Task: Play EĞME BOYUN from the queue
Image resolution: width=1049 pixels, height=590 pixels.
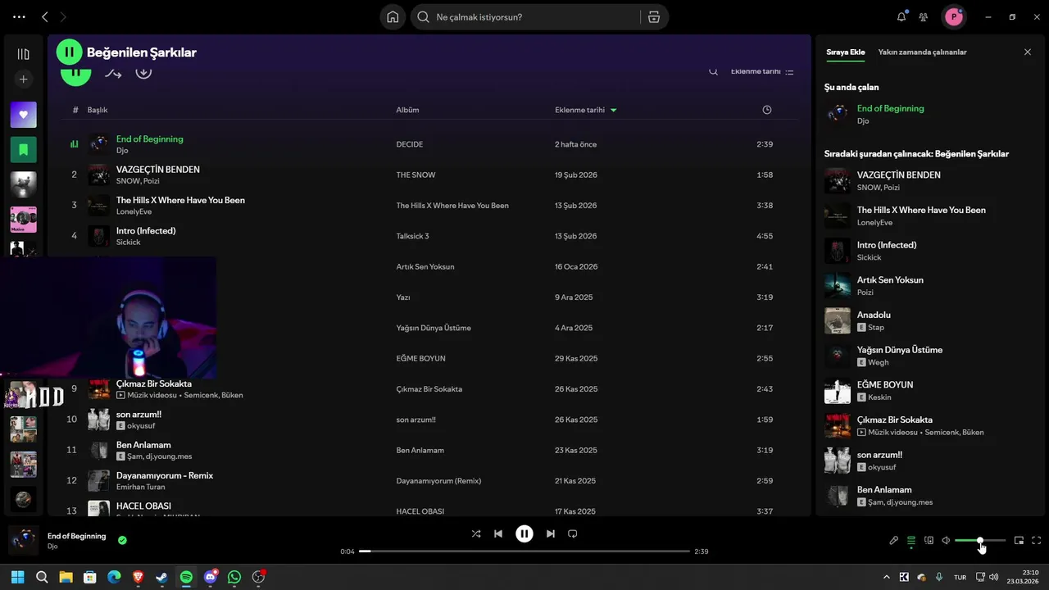Action: (x=929, y=390)
